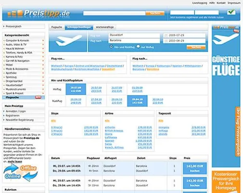Click the Spanien link under Flug nach
The image size is (243, 193).
pyautogui.click(x=177, y=66)
